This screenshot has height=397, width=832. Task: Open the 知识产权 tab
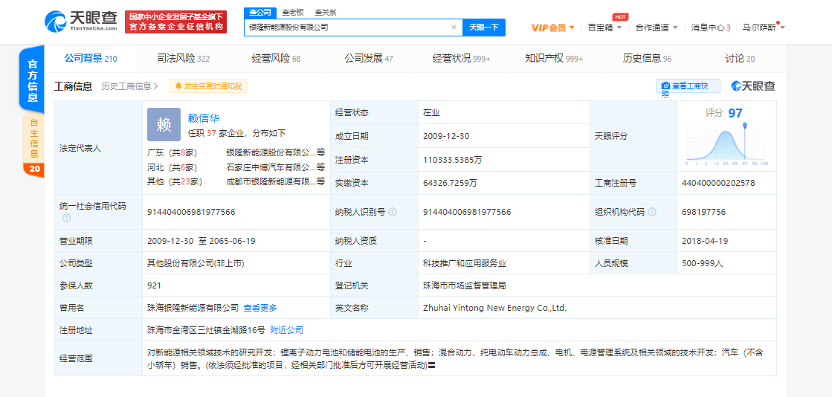pyautogui.click(x=554, y=59)
